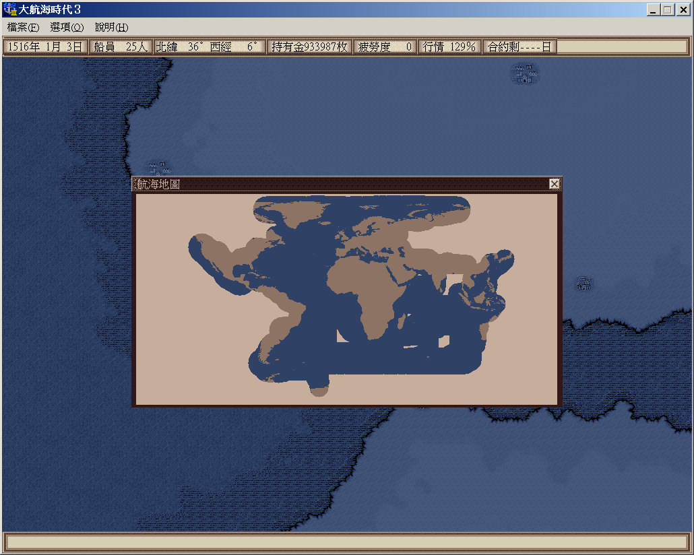
Task: Open the 檔案 (File) menu
Action: click(24, 28)
